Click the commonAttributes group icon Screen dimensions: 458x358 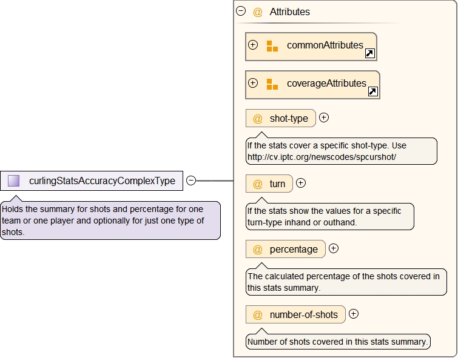[x=272, y=46]
